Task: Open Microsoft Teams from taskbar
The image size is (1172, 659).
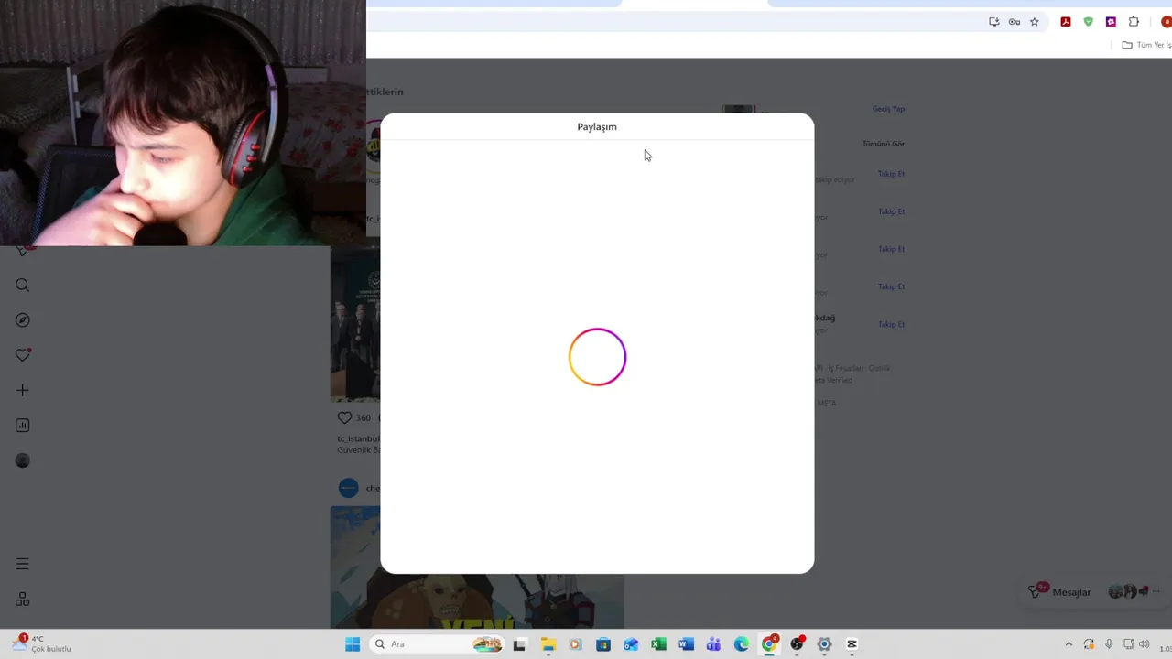Action: coord(713,644)
